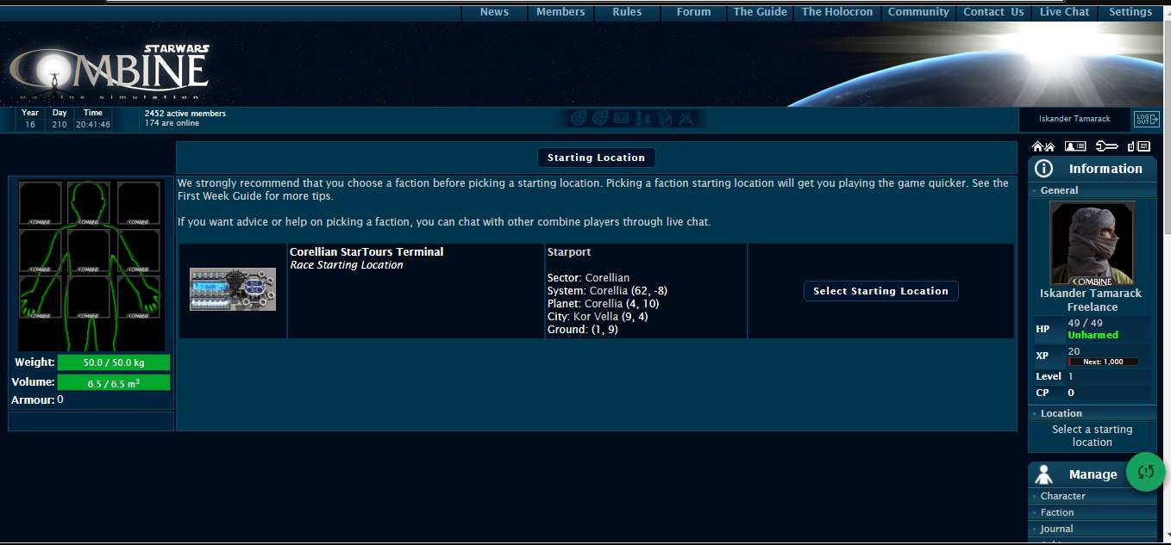Click the Information circle icon
Viewport: 1171px width, 545px height.
click(x=1043, y=169)
